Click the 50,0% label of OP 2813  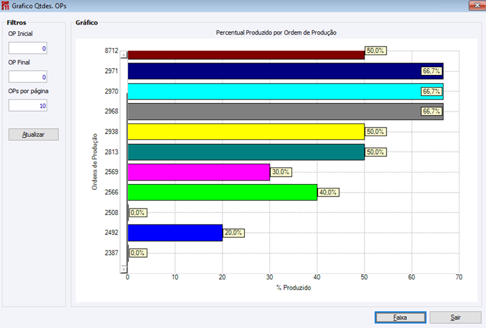pyautogui.click(x=376, y=152)
